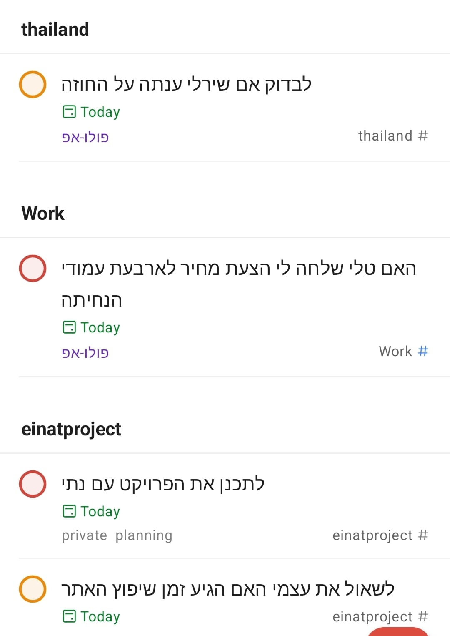Click the calendar icon on the נתי project task

69,511
